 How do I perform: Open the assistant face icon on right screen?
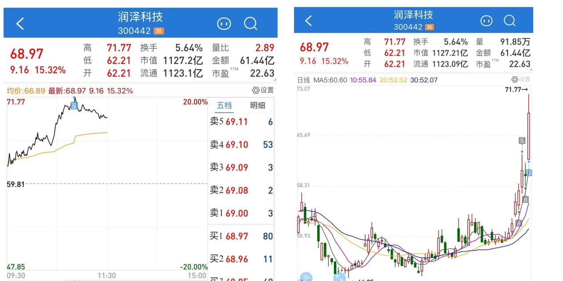486,21
